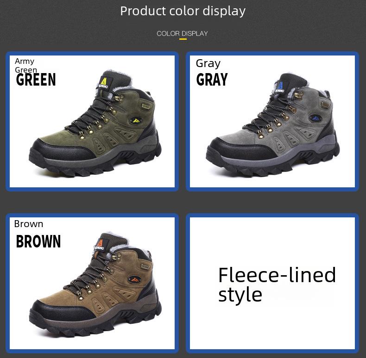Click the small "Gray" caption text
The height and width of the screenshot is (358, 366).
coord(208,63)
